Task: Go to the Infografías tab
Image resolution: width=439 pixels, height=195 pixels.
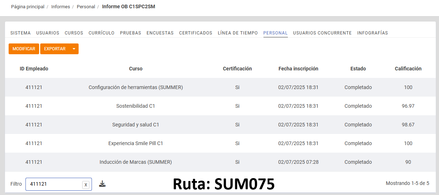Action: tap(373, 33)
